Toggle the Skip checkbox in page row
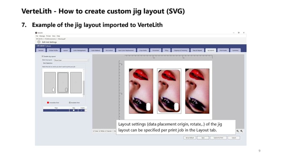Image resolution: width=282 pixels, height=158 pixels. pyautogui.click(x=74, y=111)
